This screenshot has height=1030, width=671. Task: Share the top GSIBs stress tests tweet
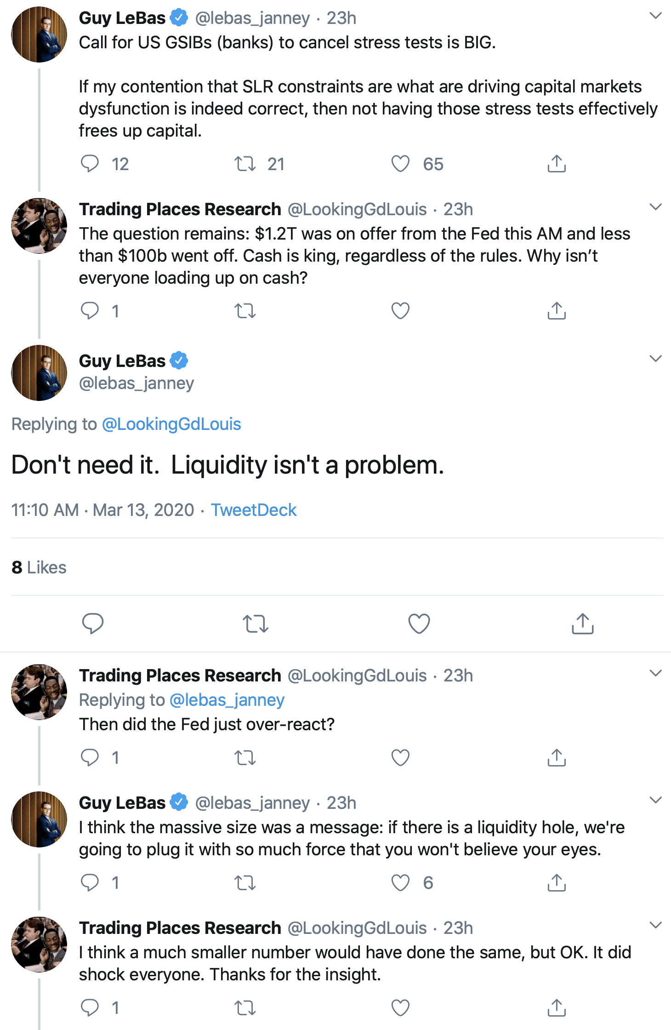coord(557,164)
